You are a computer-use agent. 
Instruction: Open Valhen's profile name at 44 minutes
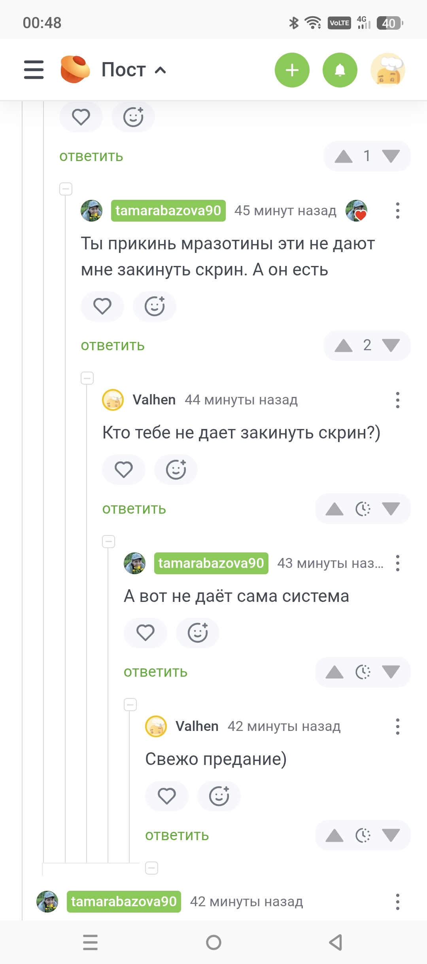[x=154, y=400]
